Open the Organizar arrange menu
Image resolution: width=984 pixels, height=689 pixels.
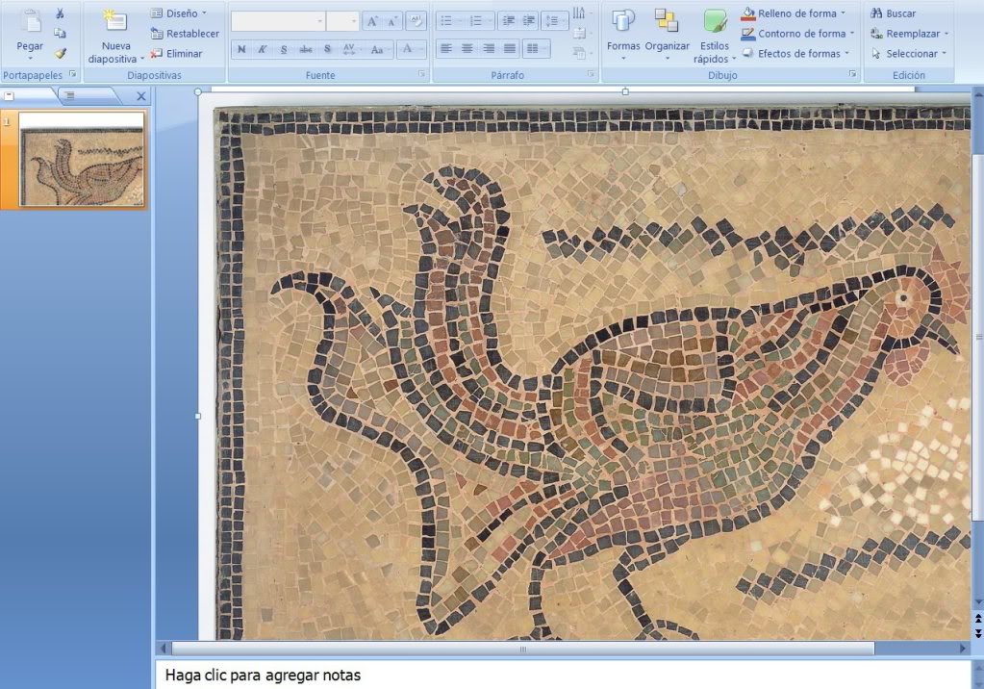(x=667, y=35)
